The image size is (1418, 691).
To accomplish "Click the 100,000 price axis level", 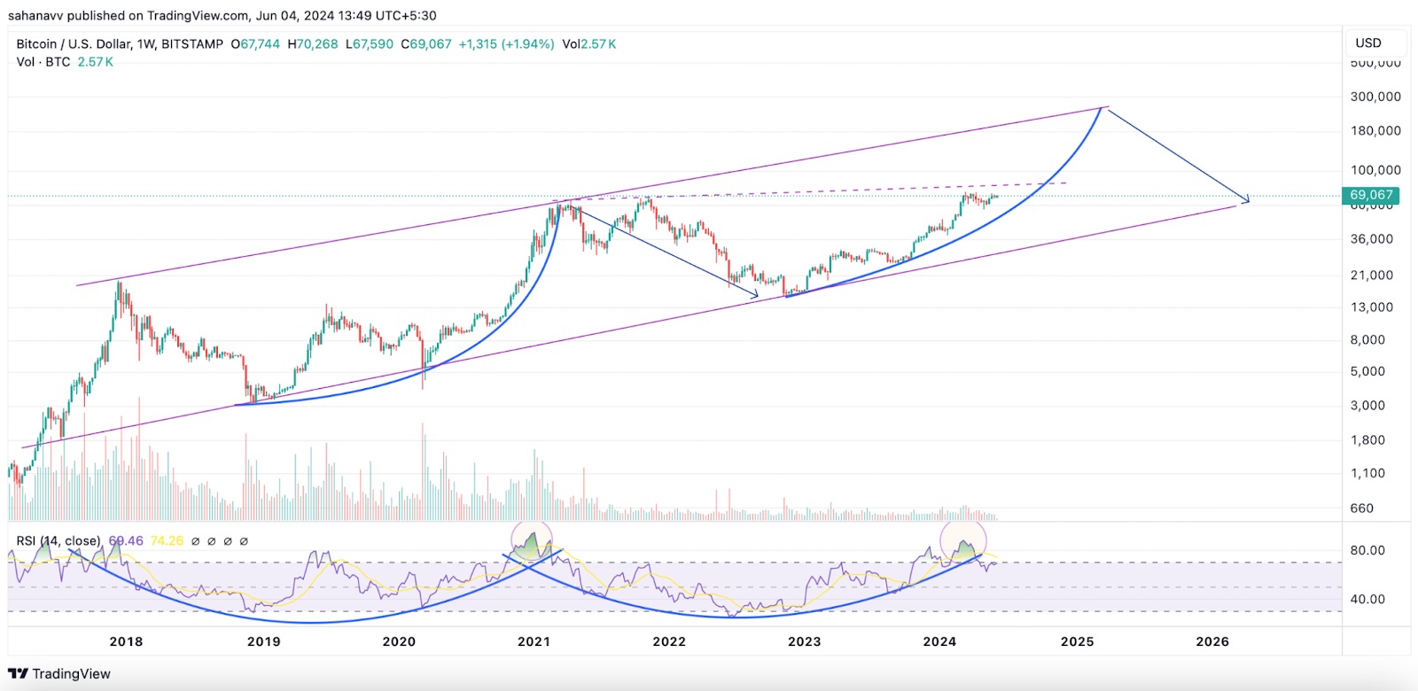I will click(1375, 169).
